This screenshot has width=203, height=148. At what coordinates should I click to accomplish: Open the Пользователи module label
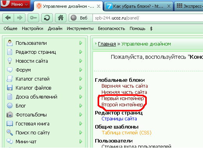(31, 43)
